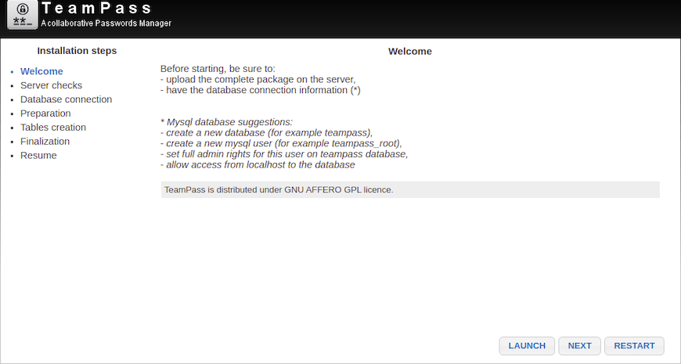Screen dimensions: 681x364
Task: Click the TeamPass title text
Action: [96, 9]
